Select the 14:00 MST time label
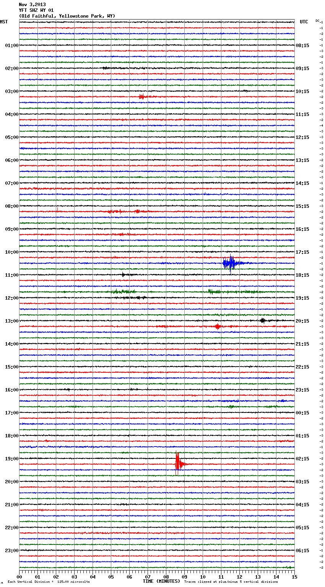325x587 pixels. point(12,344)
